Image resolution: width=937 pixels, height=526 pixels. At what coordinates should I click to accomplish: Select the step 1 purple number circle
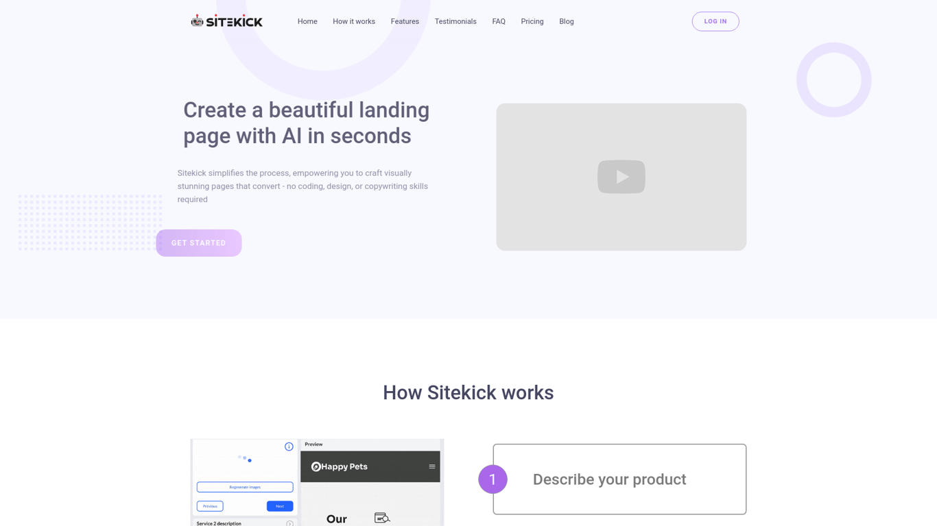tap(493, 479)
